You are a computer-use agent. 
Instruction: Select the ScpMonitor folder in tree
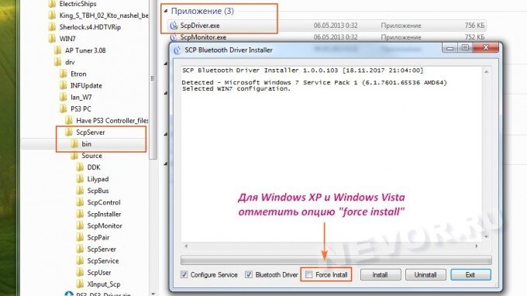coord(105,225)
